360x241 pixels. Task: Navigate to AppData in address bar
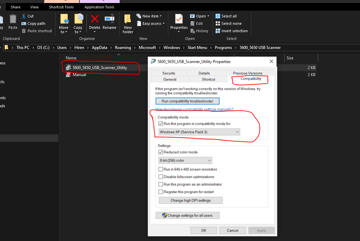(100, 48)
